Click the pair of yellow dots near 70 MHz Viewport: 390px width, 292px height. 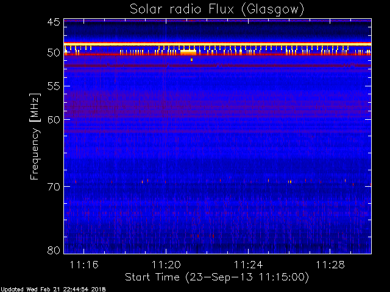289,182
